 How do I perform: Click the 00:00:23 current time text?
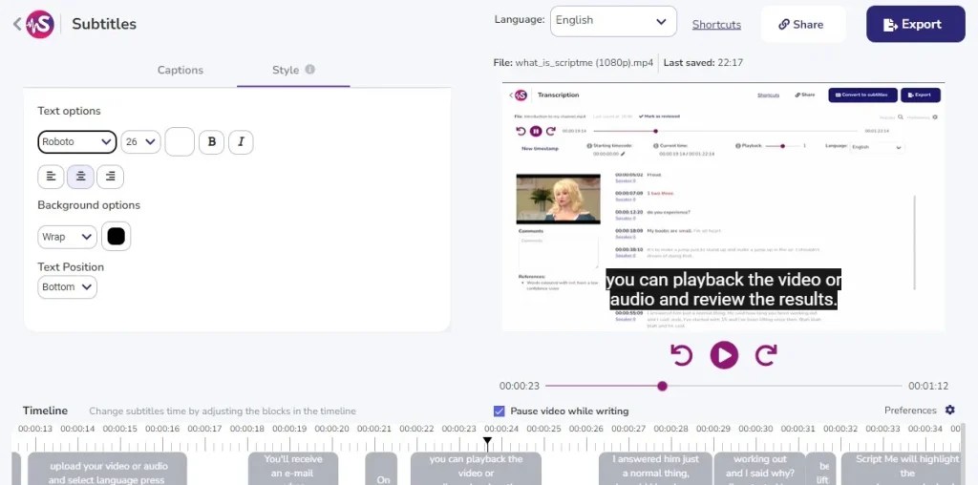pos(519,386)
